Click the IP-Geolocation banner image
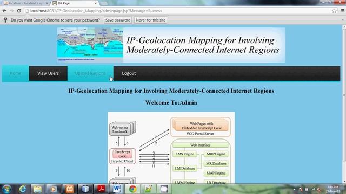The width and height of the screenshot is (346, 194). [171, 45]
